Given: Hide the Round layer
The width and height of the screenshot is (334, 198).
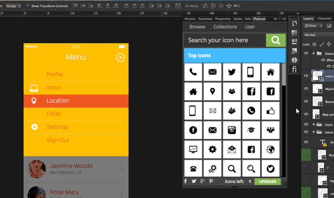Looking at the screenshot, I should 306,101.
